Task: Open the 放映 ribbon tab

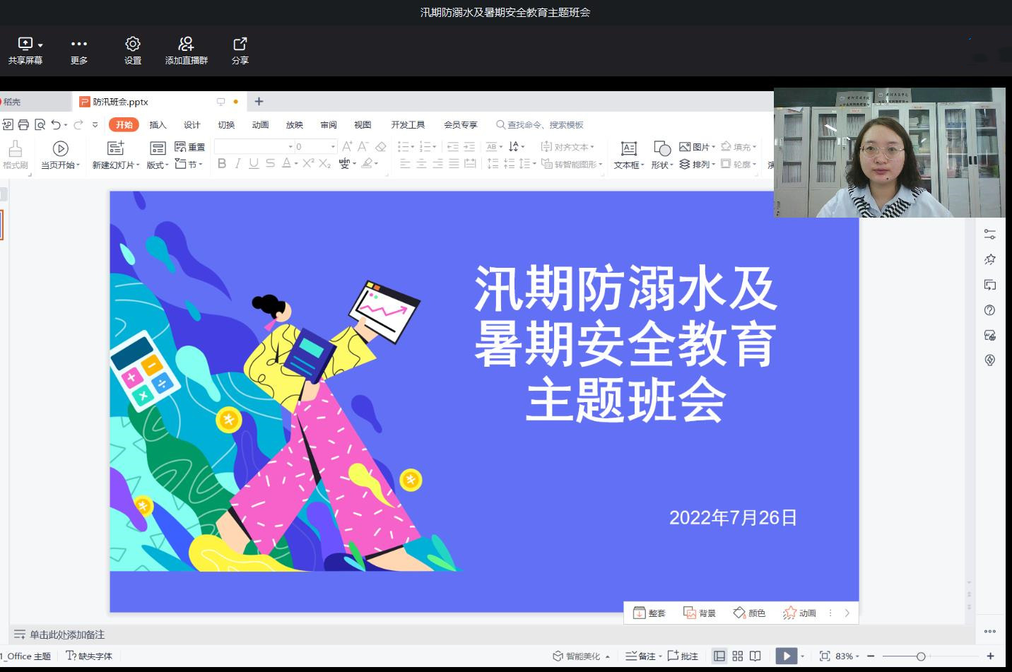Action: tap(294, 124)
